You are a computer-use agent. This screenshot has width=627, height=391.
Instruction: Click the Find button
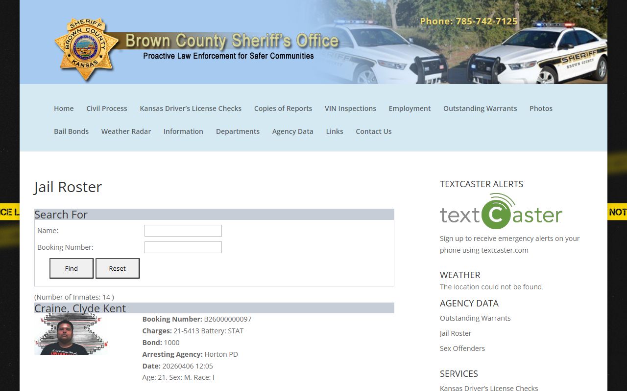[72, 268]
